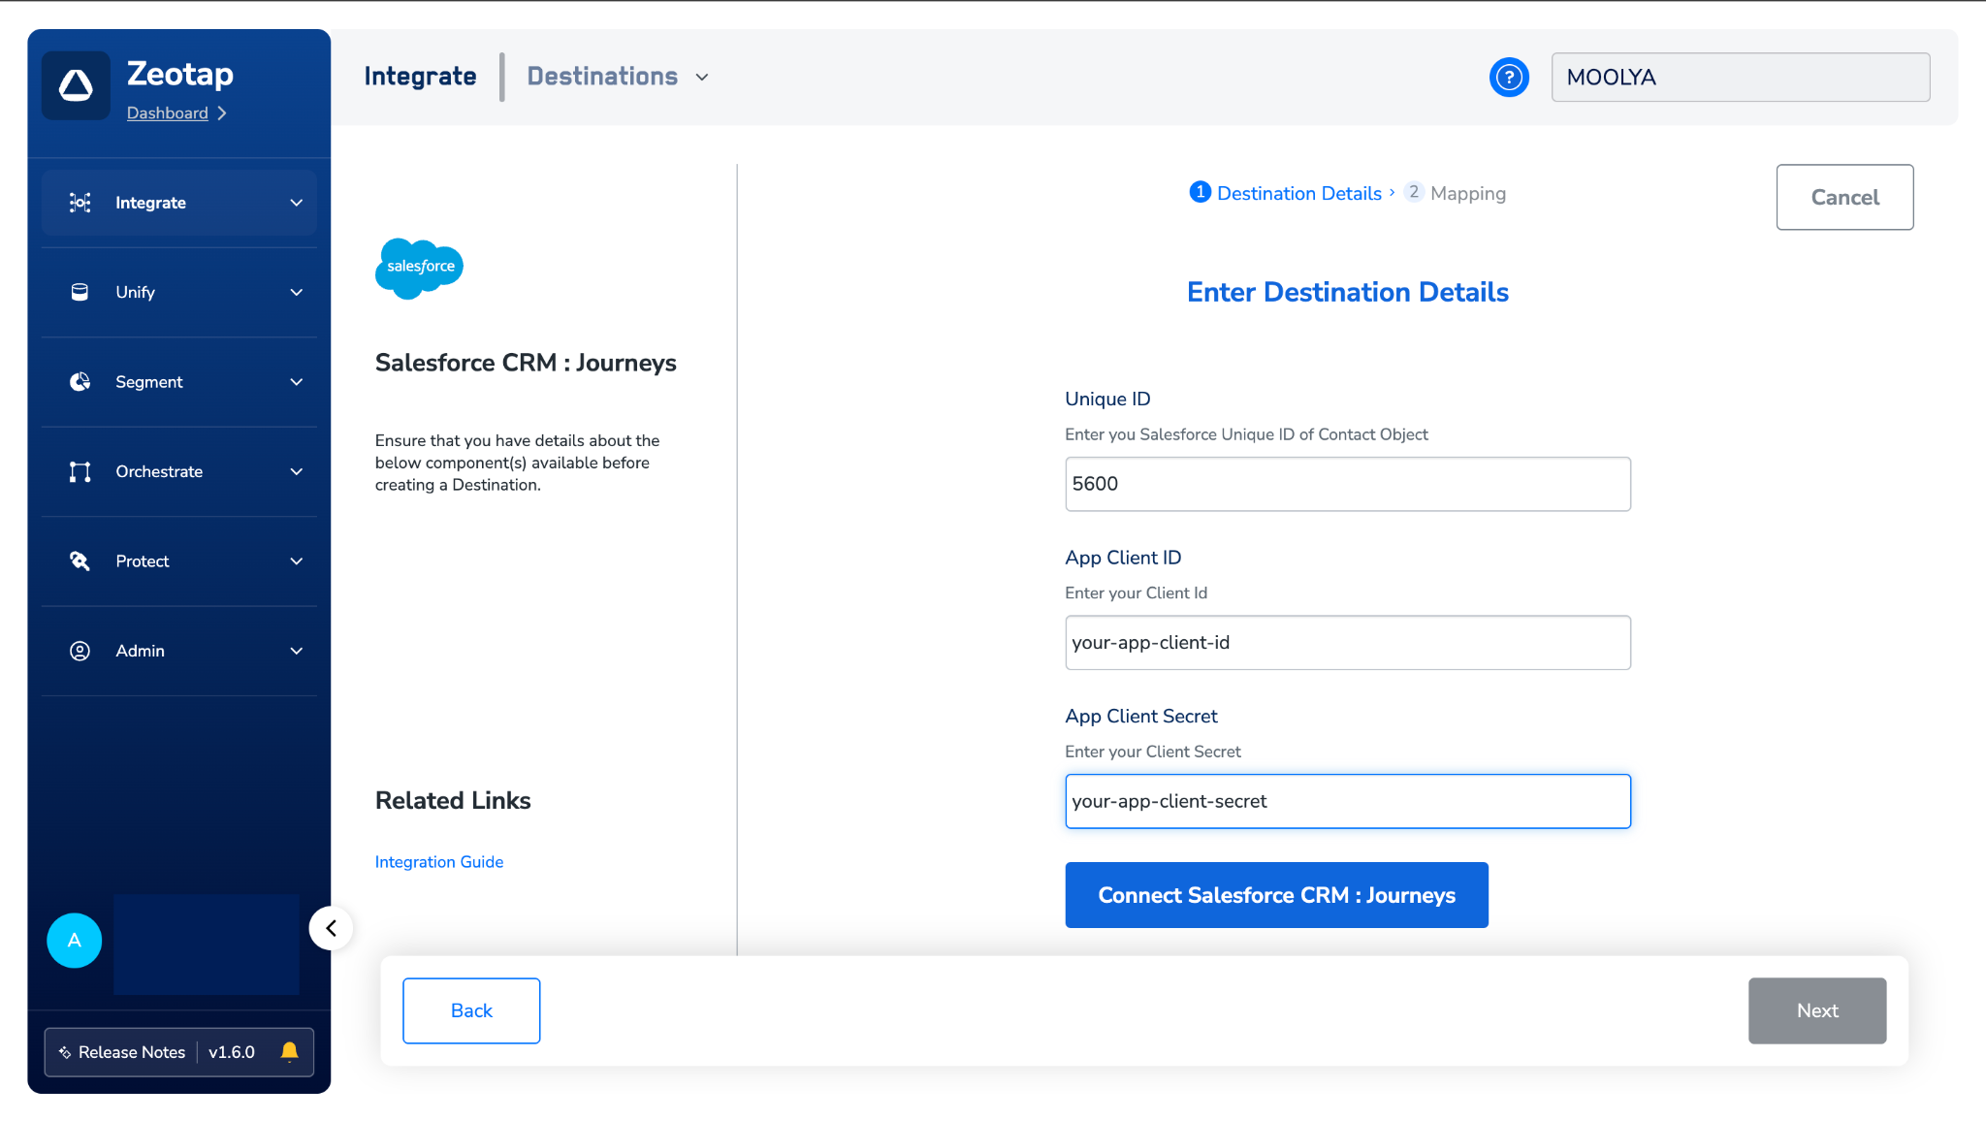Click the help question mark icon
1986x1121 pixels.
click(1509, 78)
